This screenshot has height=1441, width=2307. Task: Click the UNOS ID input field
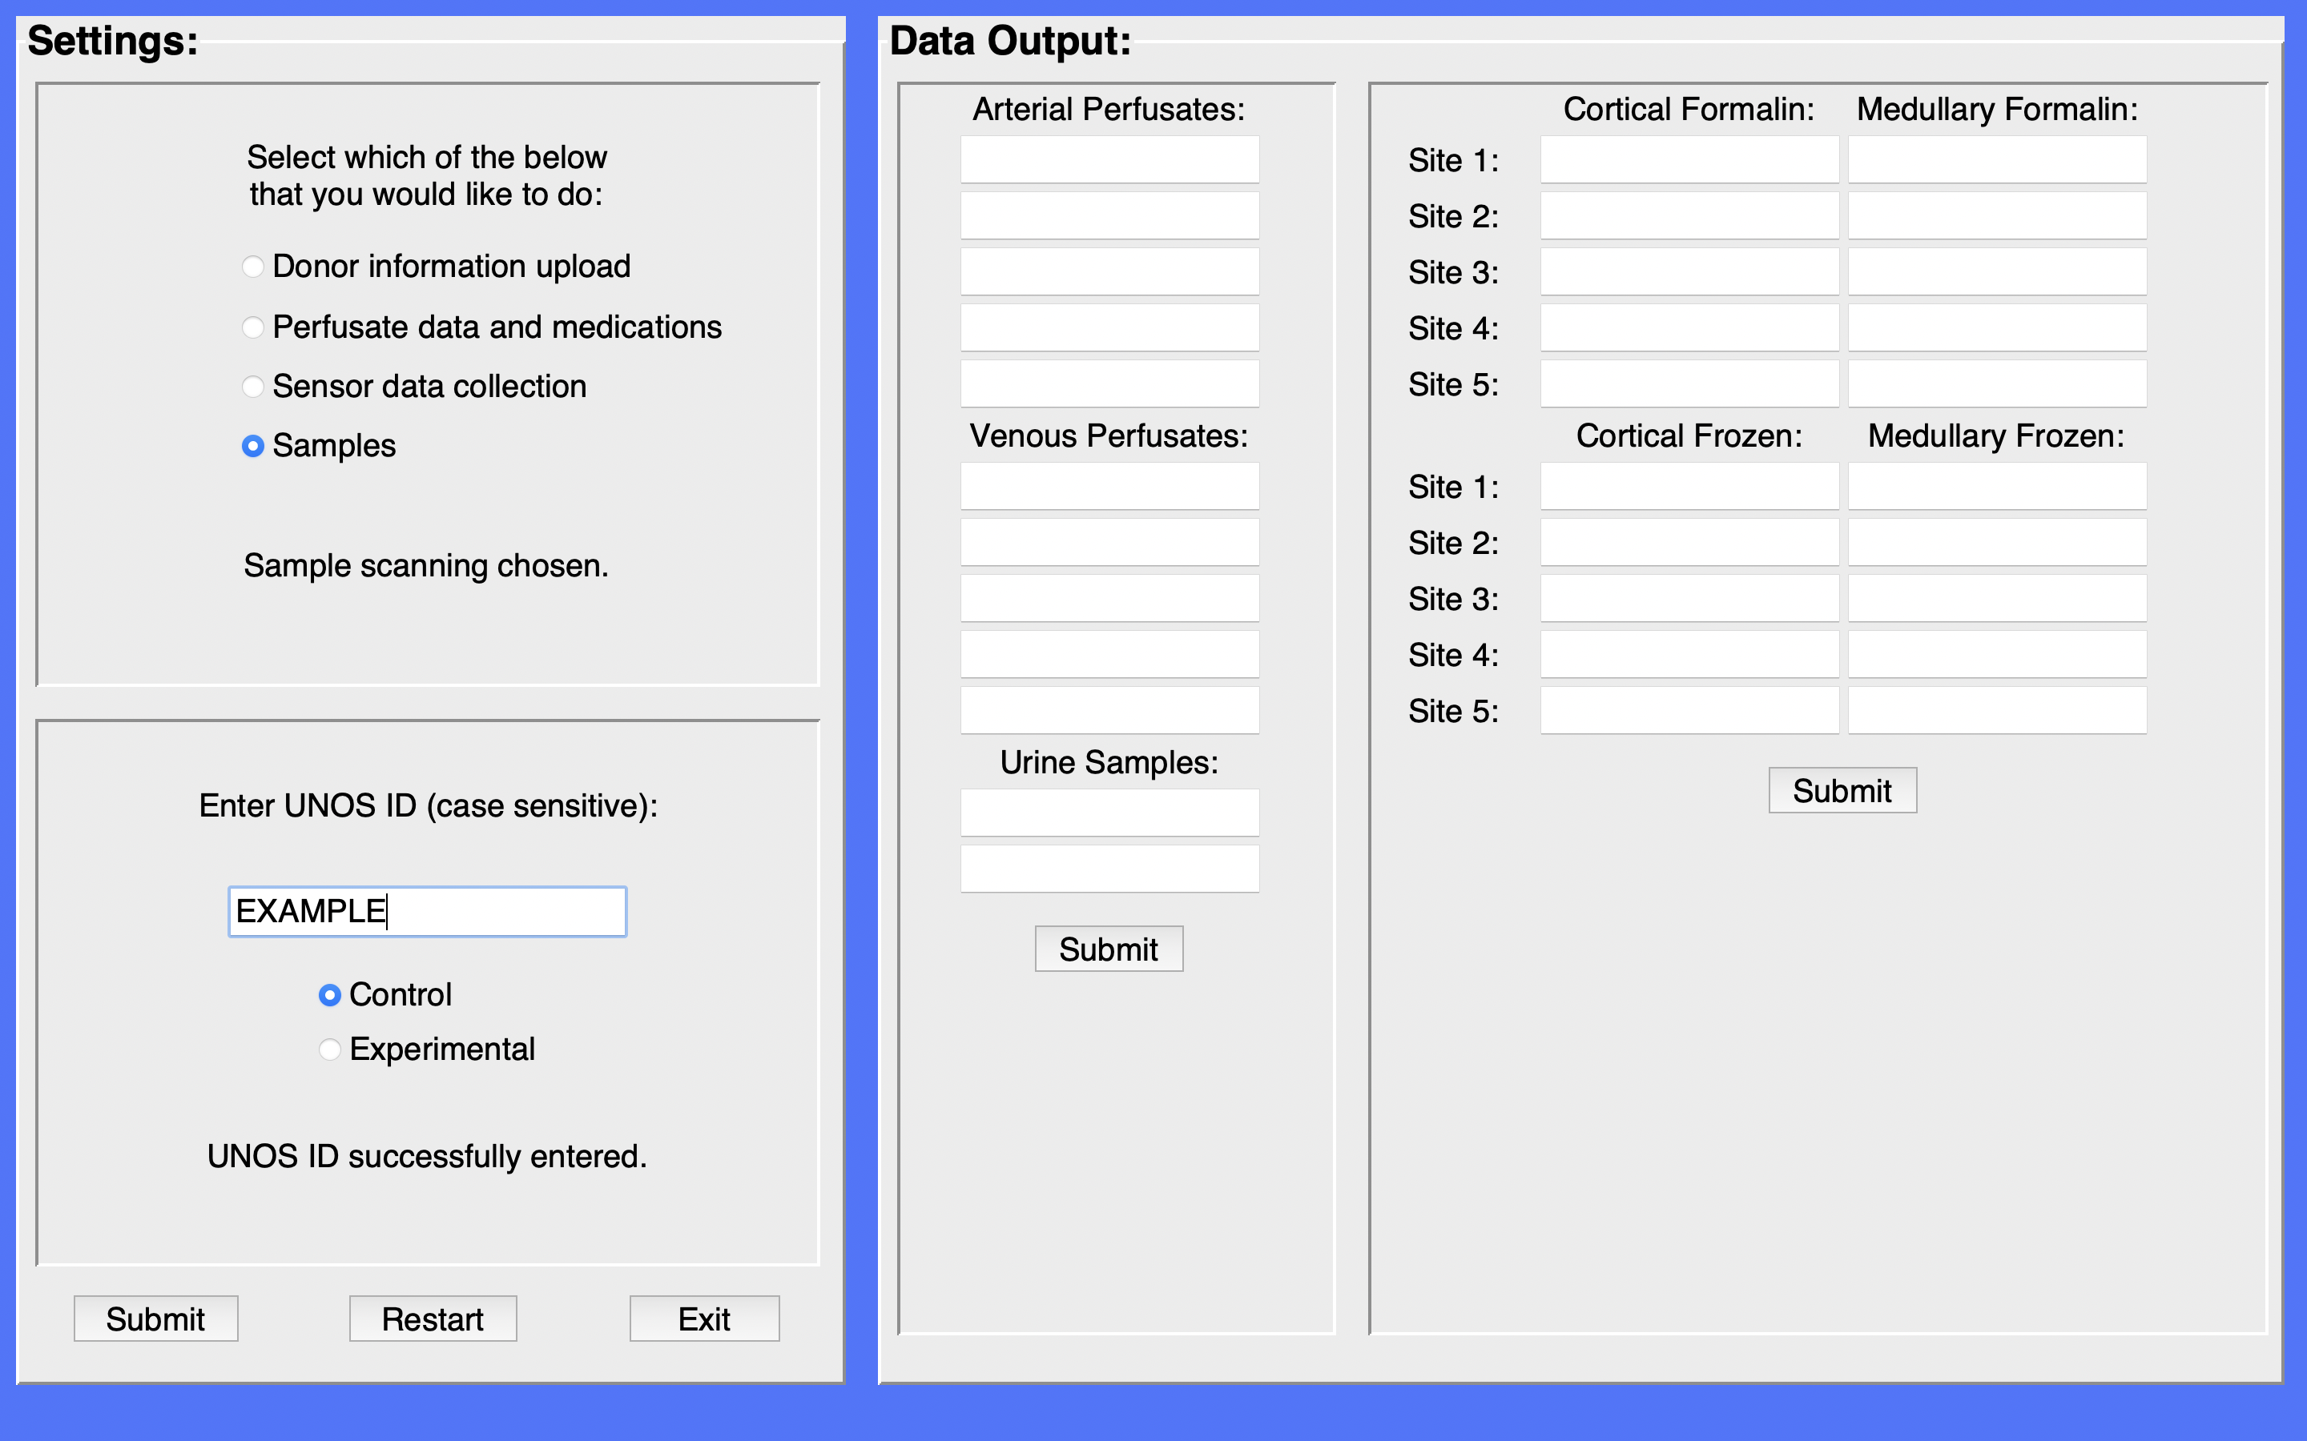click(427, 912)
